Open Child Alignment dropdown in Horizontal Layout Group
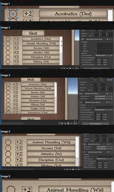The image size is (114, 192). [104, 55]
